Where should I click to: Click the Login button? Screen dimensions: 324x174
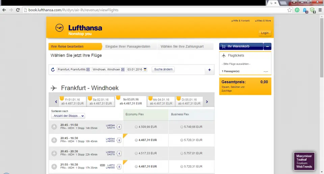tap(265, 33)
